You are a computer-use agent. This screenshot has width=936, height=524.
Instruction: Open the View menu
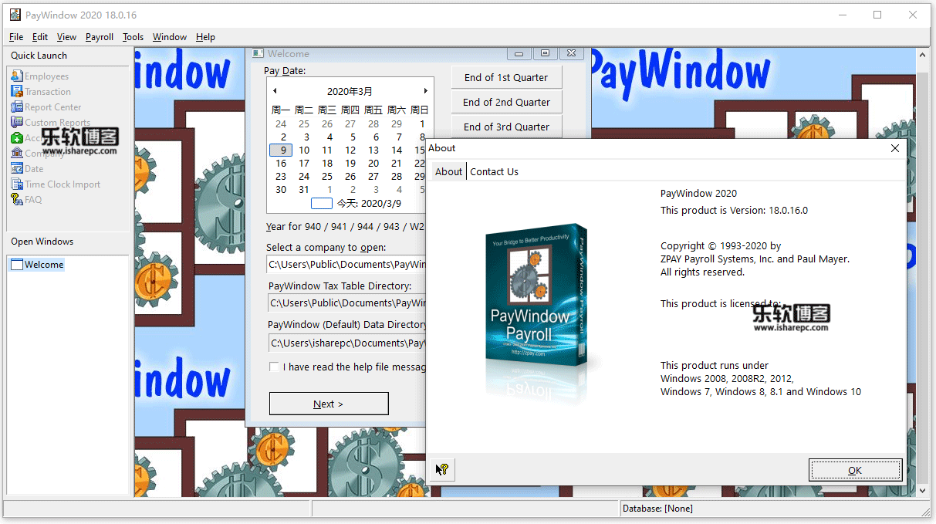[x=66, y=37]
